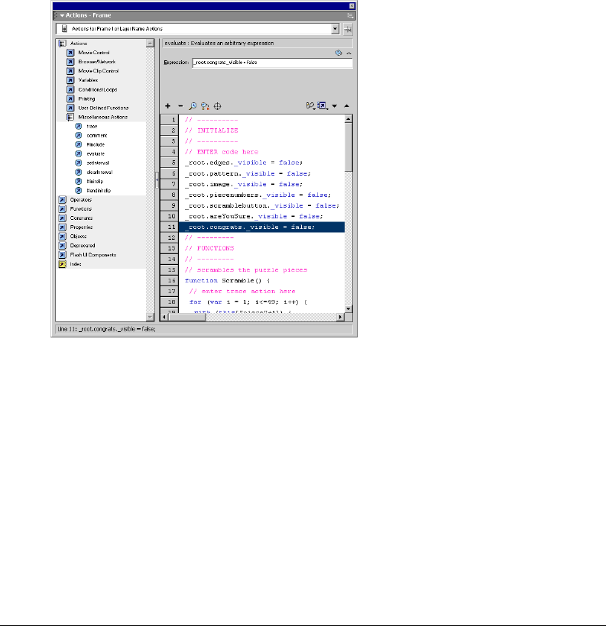
Task: Collapse the Actions root category in toolbox
Action: 63,43
